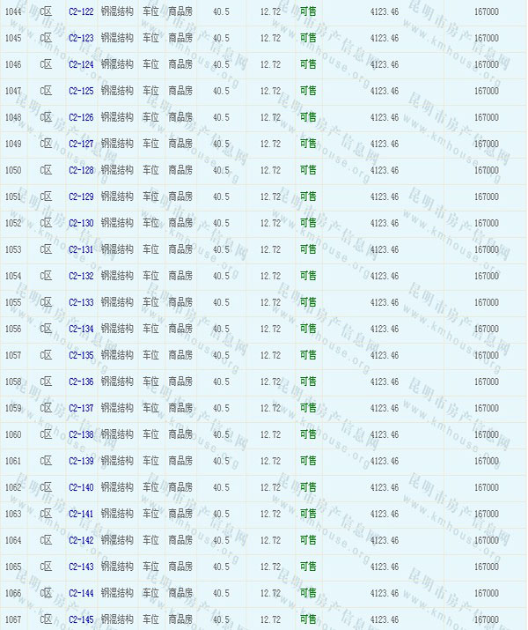The image size is (528, 630).
Task: Open unit C2-125 details
Action: point(81,92)
